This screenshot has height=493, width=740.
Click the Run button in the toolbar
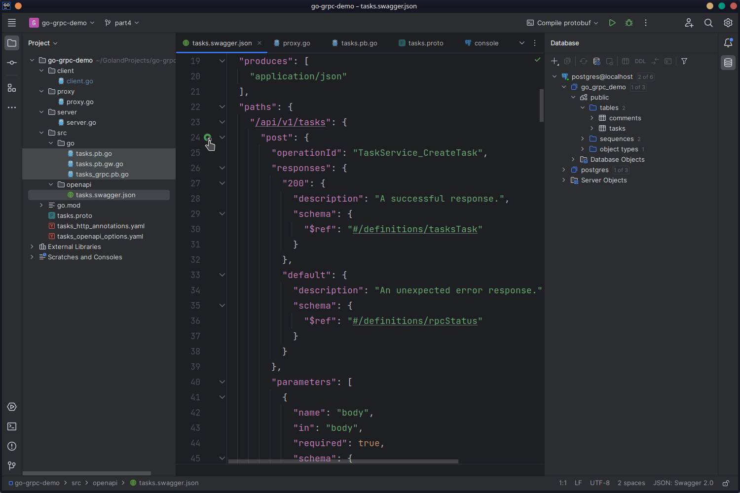coord(612,23)
